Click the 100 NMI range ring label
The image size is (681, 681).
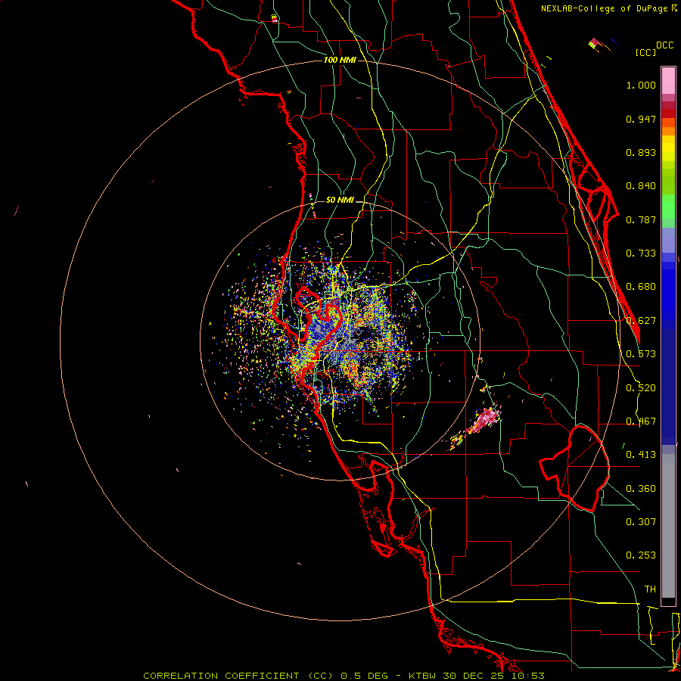coord(340,60)
